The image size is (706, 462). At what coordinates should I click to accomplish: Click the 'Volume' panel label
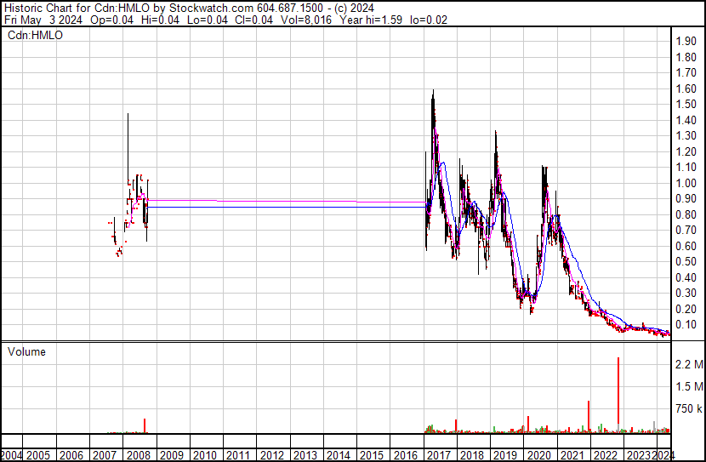[x=26, y=351]
